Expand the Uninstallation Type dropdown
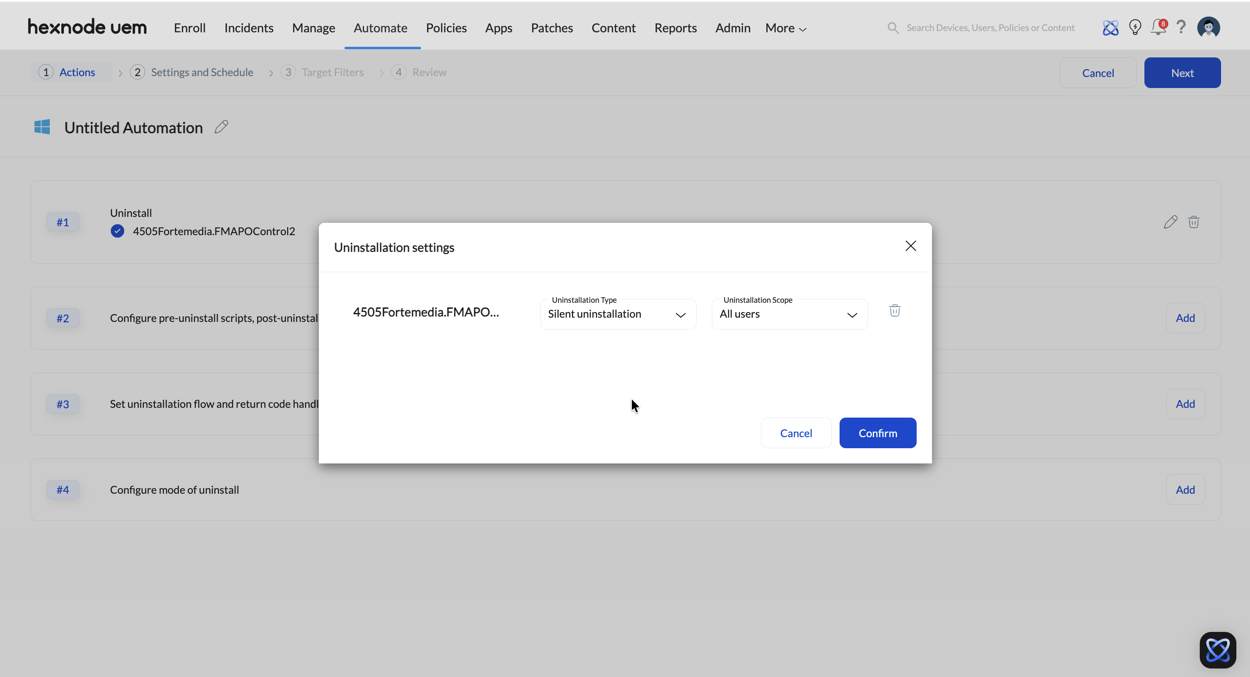This screenshot has width=1250, height=677. (x=617, y=315)
